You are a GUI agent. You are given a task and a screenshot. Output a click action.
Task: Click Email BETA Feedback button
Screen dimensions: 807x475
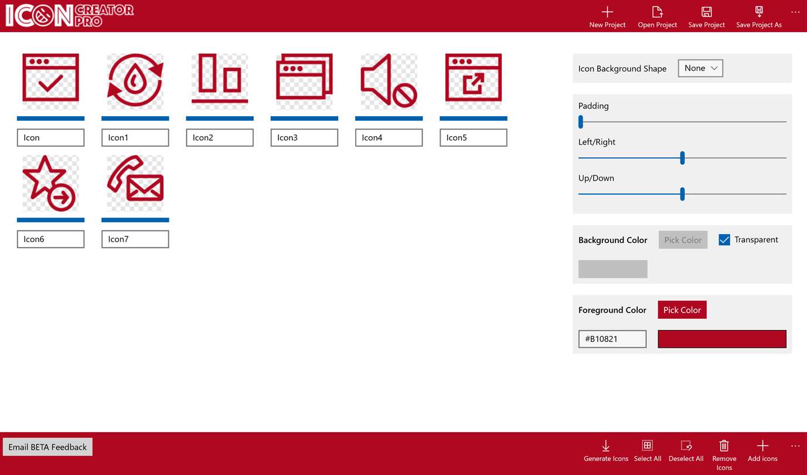[x=47, y=447]
